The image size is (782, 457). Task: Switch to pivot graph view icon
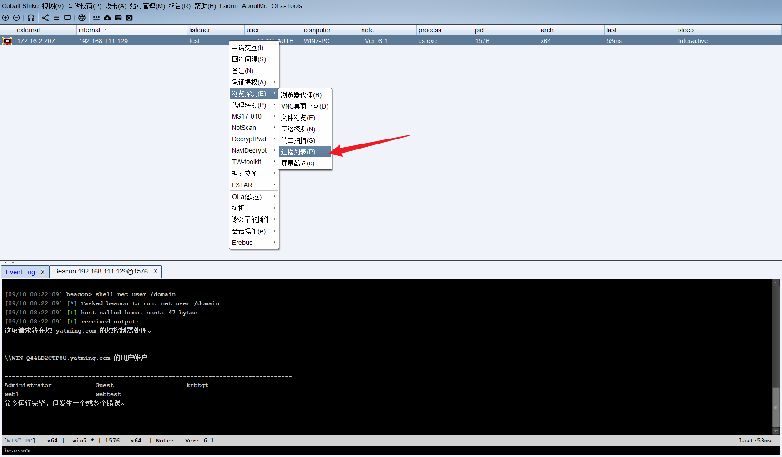(x=45, y=18)
